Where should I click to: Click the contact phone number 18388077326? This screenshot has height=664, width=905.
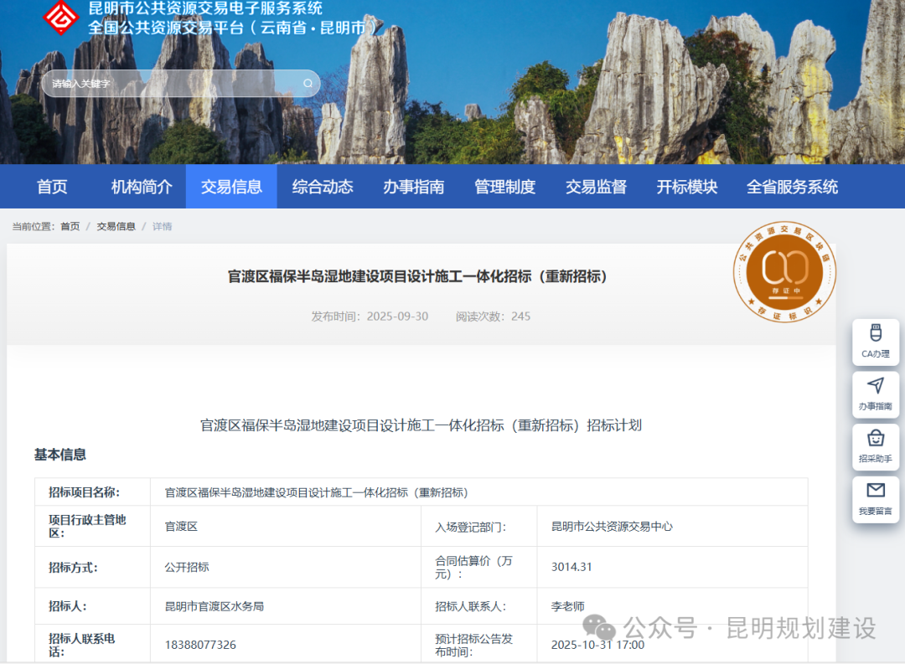[200, 645]
